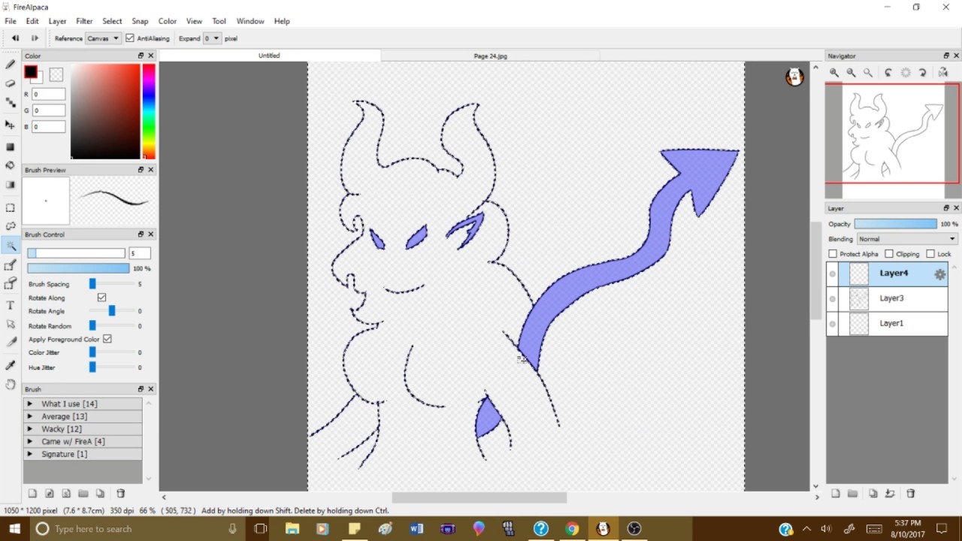Open the Reference Canvas dropdown
This screenshot has width=962, height=541.
103,38
